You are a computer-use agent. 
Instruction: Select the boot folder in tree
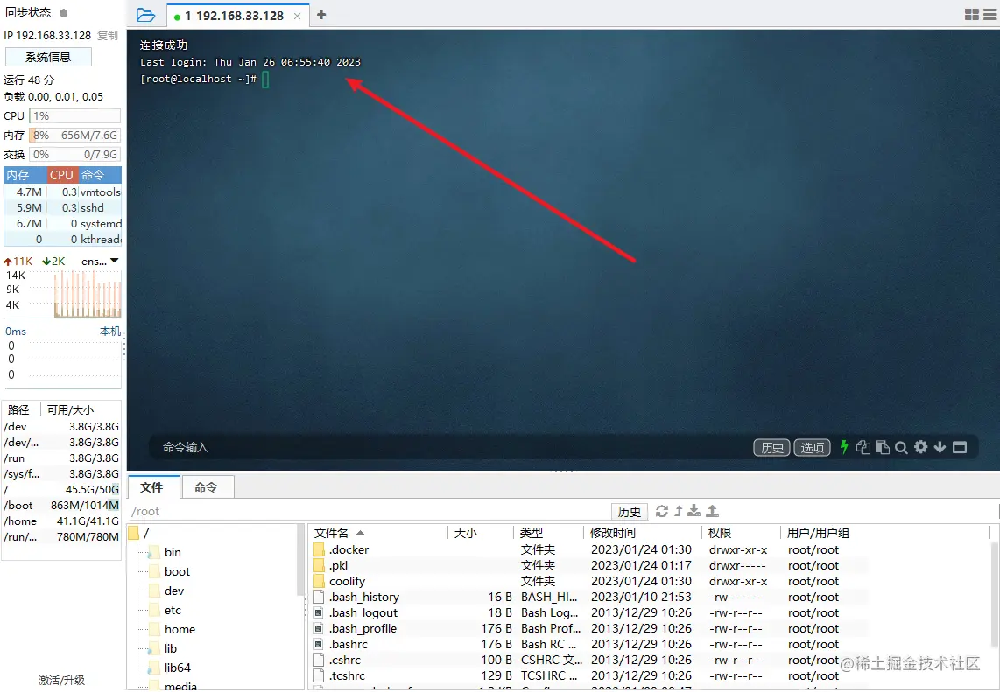click(x=177, y=571)
